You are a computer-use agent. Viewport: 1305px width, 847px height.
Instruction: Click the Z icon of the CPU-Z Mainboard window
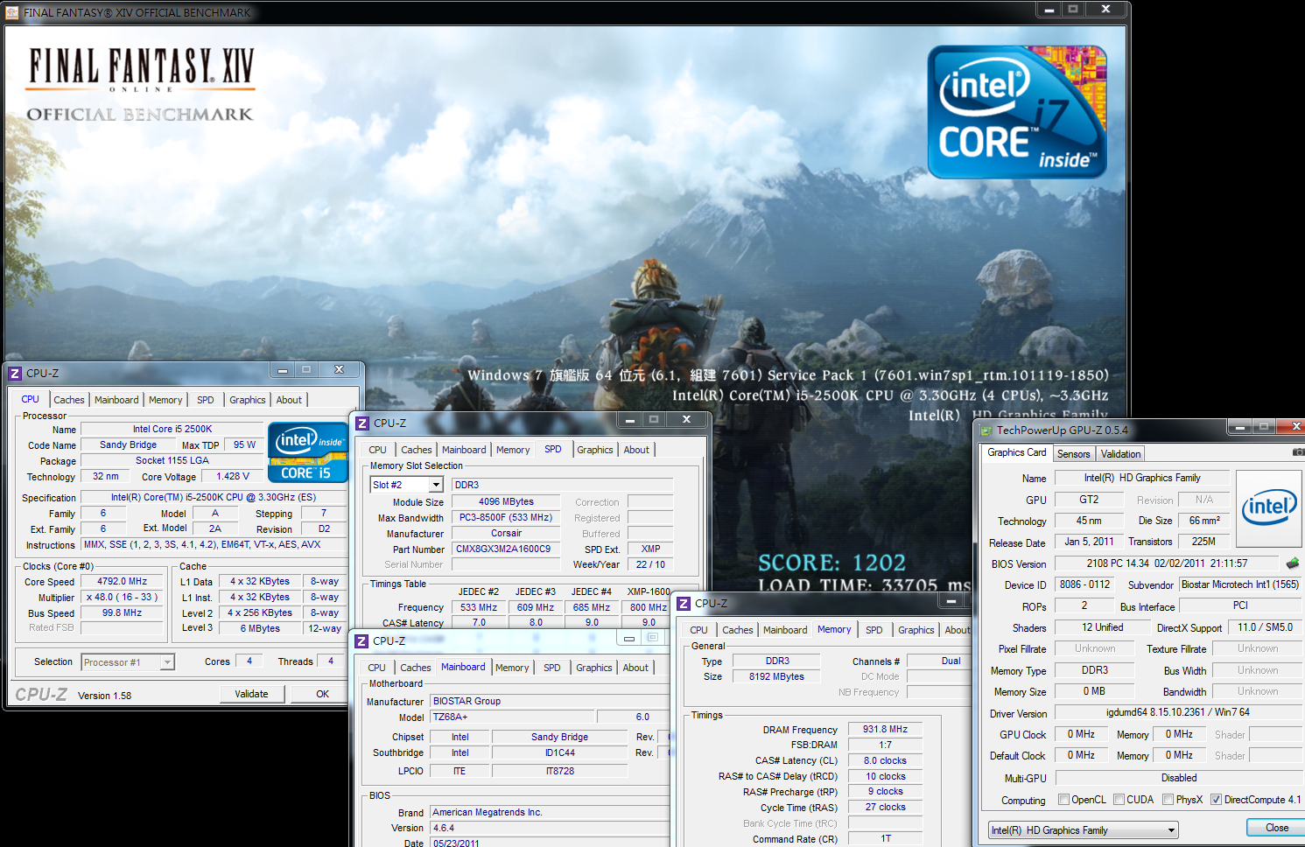(x=361, y=641)
